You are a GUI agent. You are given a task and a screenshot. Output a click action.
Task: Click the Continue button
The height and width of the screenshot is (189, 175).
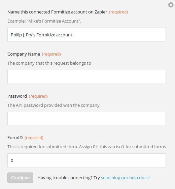[20, 178]
